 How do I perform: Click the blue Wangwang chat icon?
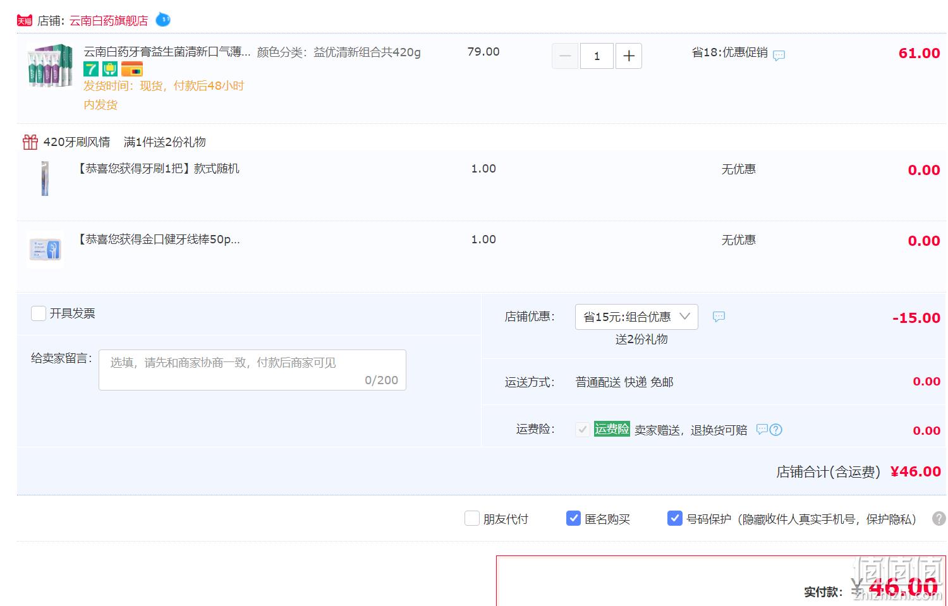(163, 20)
